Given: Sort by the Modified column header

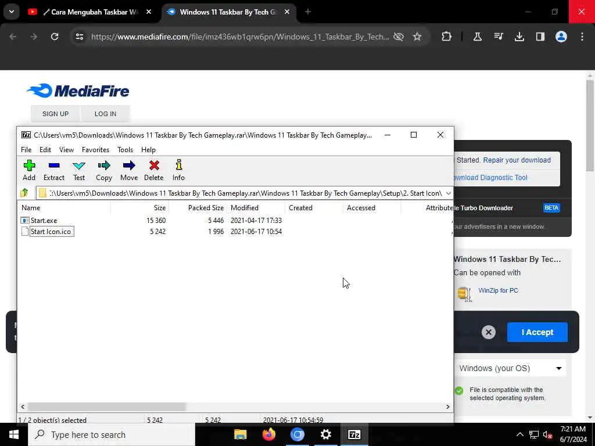Looking at the screenshot, I should pyautogui.click(x=256, y=208).
